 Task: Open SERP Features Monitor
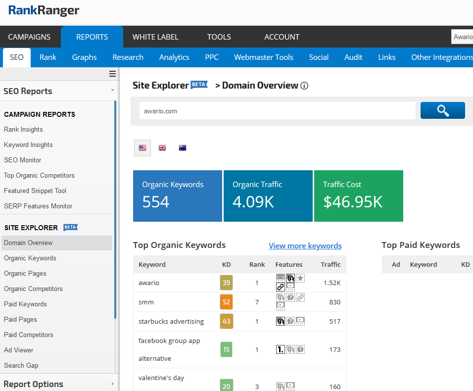pyautogui.click(x=38, y=206)
